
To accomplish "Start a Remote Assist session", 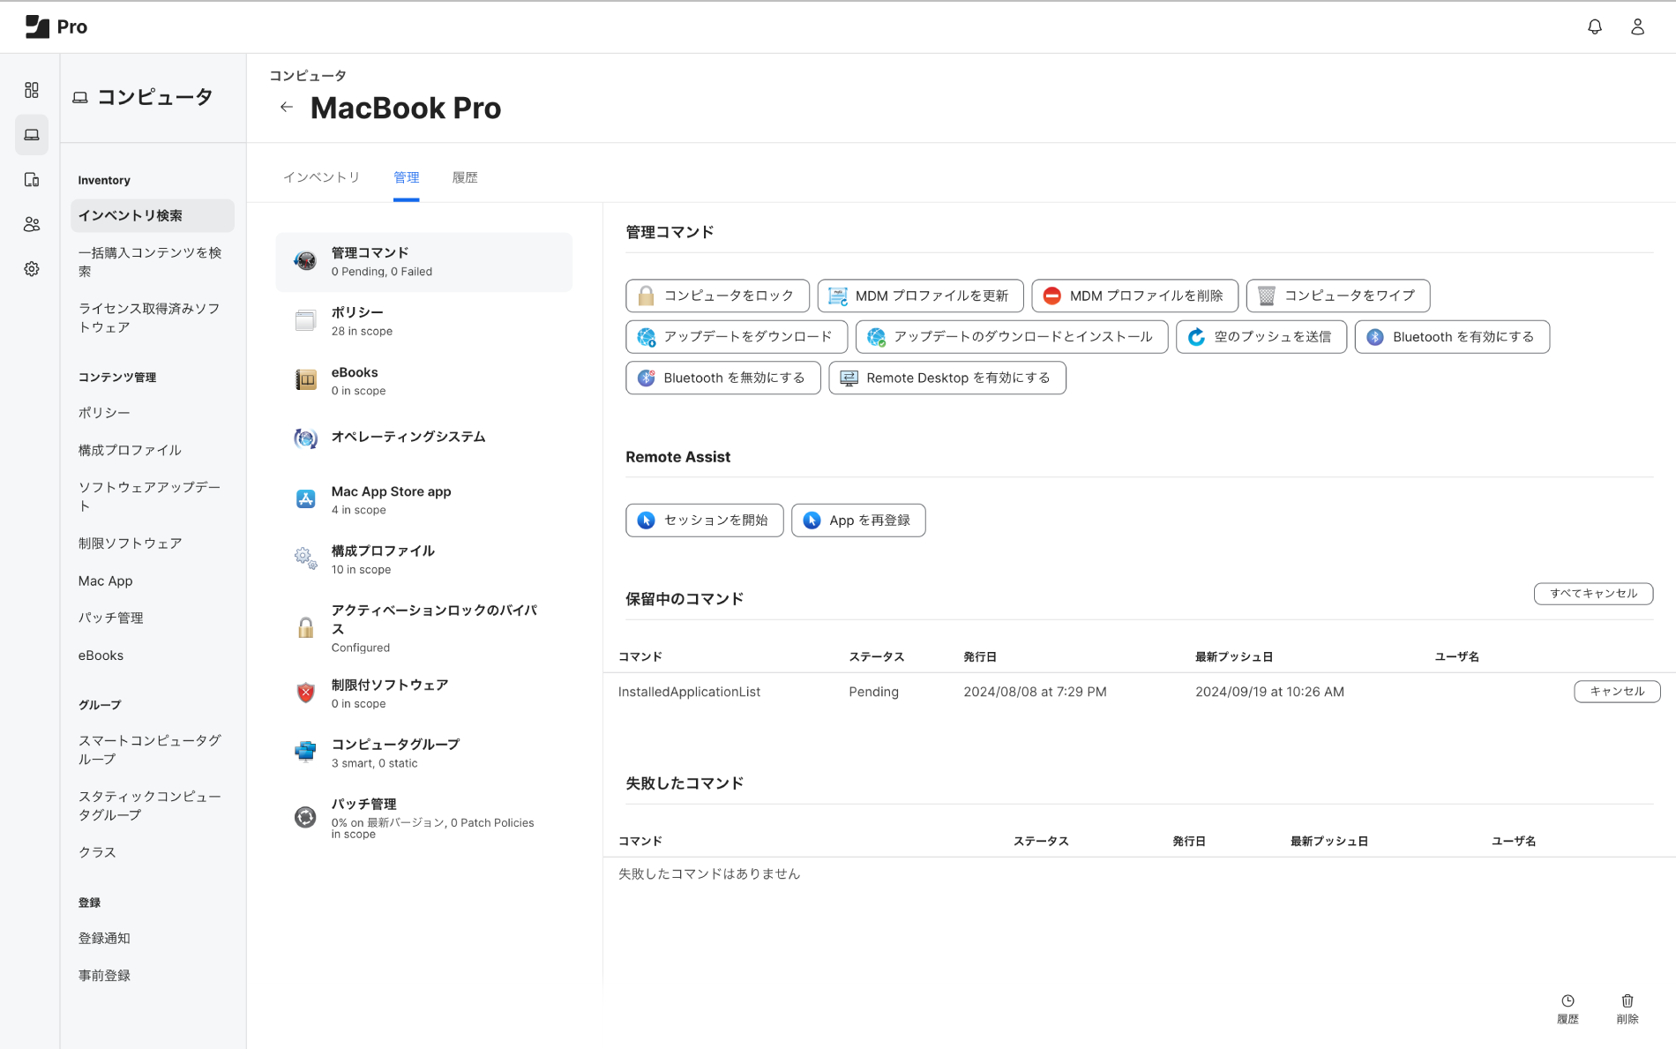I will 704,521.
